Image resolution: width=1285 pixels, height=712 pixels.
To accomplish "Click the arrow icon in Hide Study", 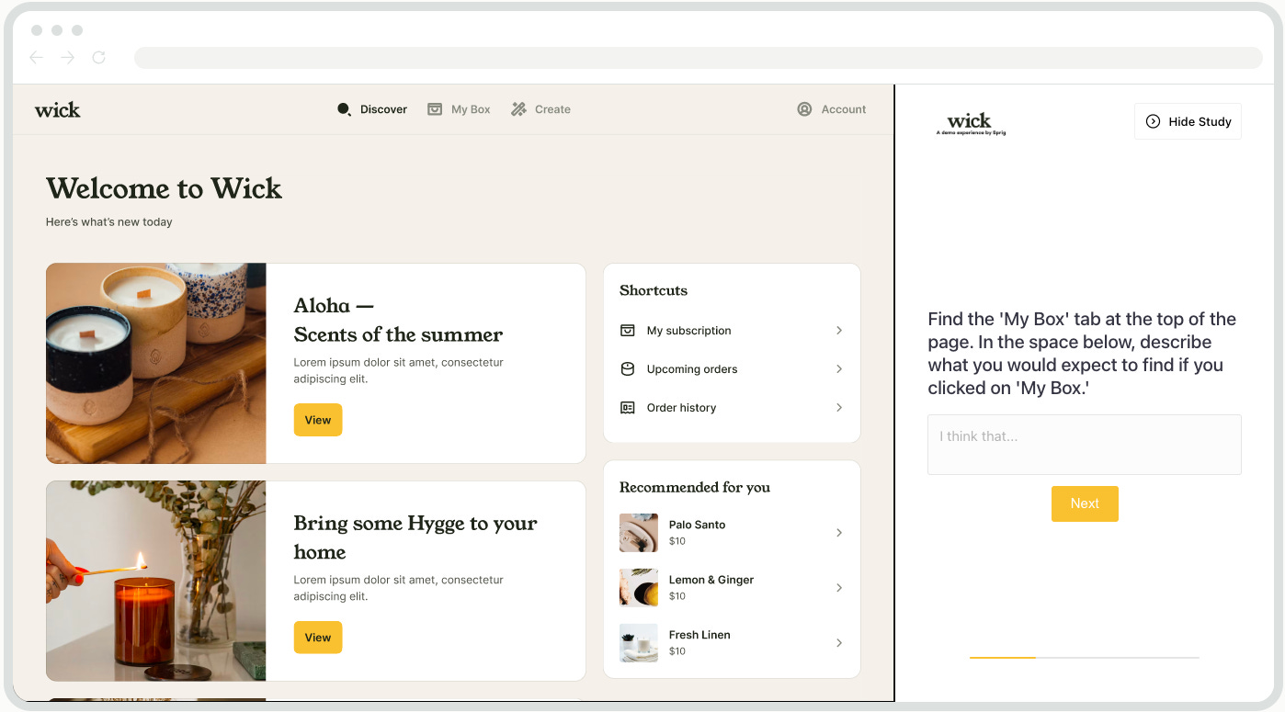I will pos(1153,121).
